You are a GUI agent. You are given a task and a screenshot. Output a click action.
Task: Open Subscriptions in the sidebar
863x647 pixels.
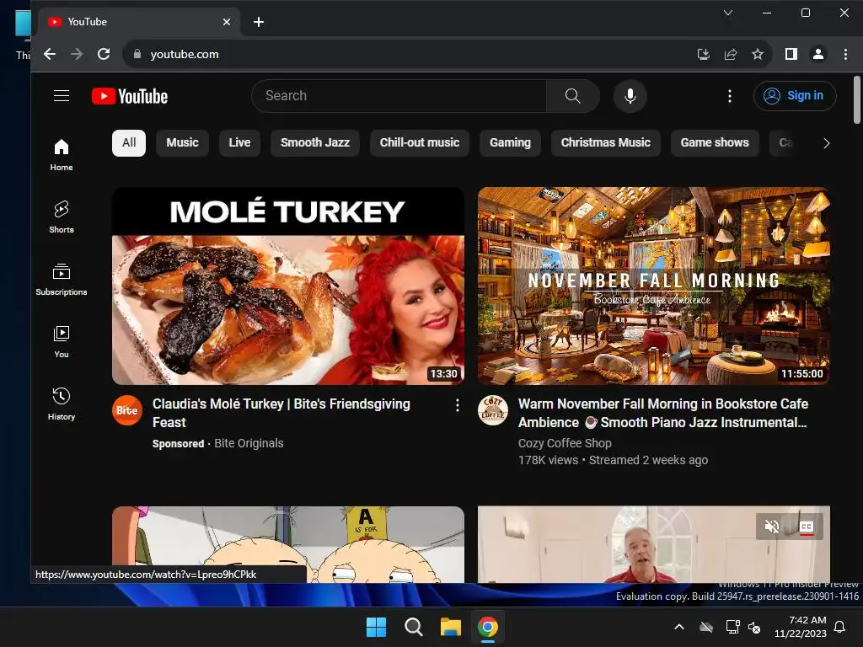pos(61,280)
